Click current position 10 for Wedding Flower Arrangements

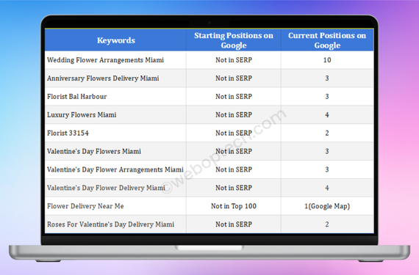[327, 60]
